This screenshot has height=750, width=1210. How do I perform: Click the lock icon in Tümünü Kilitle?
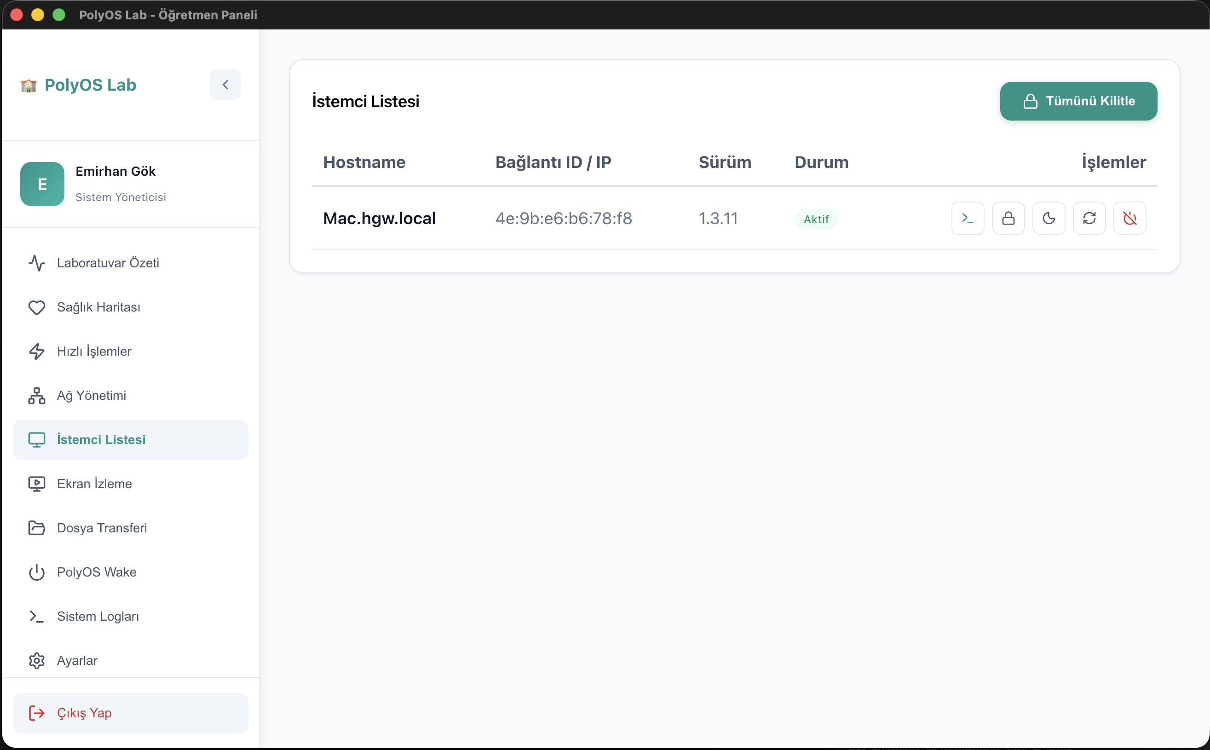(1031, 101)
